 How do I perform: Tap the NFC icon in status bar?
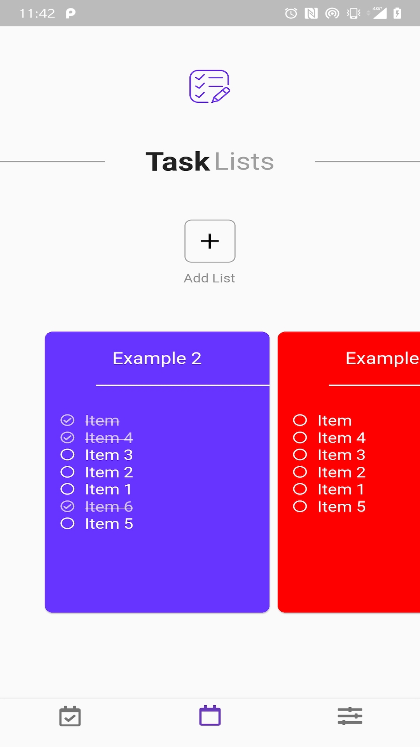pyautogui.click(x=311, y=14)
